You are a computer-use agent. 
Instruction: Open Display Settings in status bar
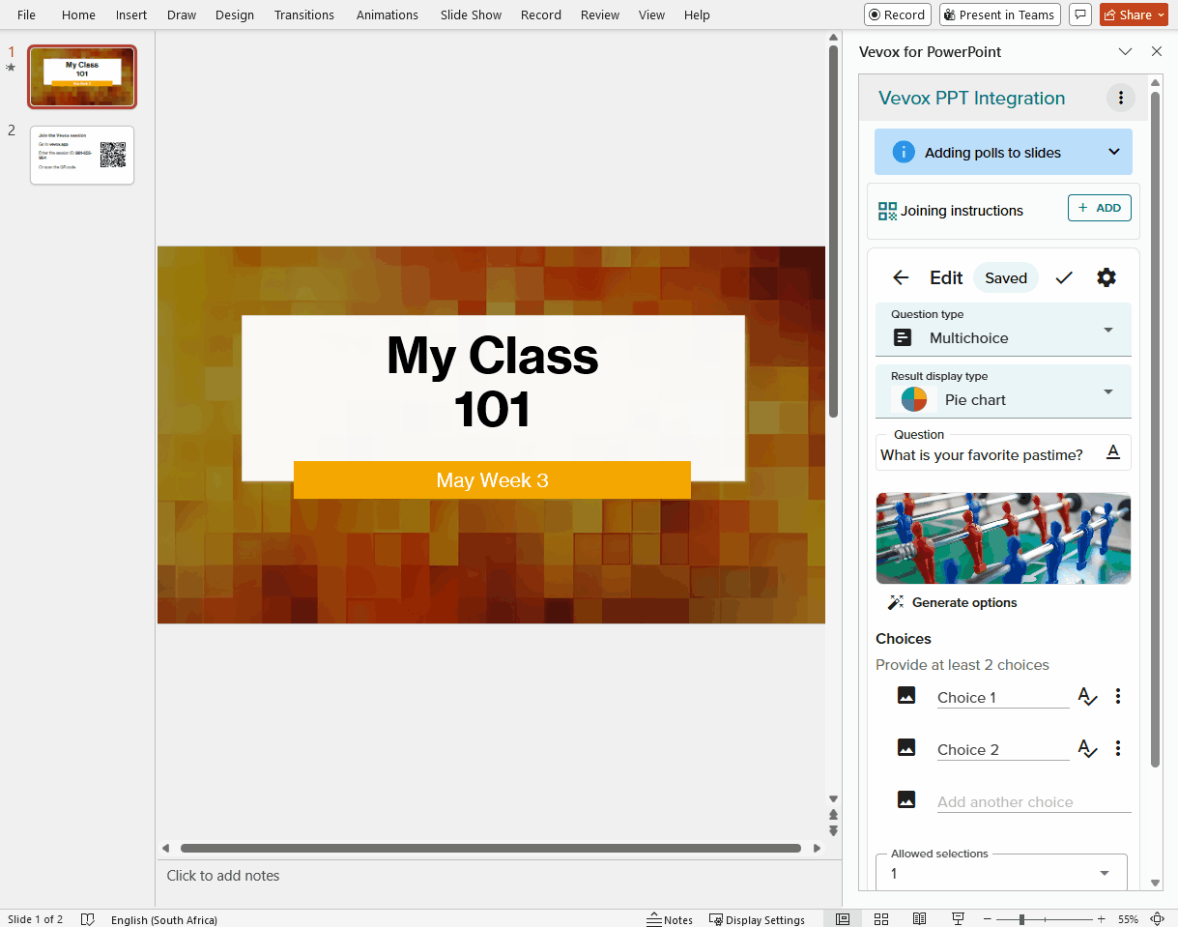758,919
